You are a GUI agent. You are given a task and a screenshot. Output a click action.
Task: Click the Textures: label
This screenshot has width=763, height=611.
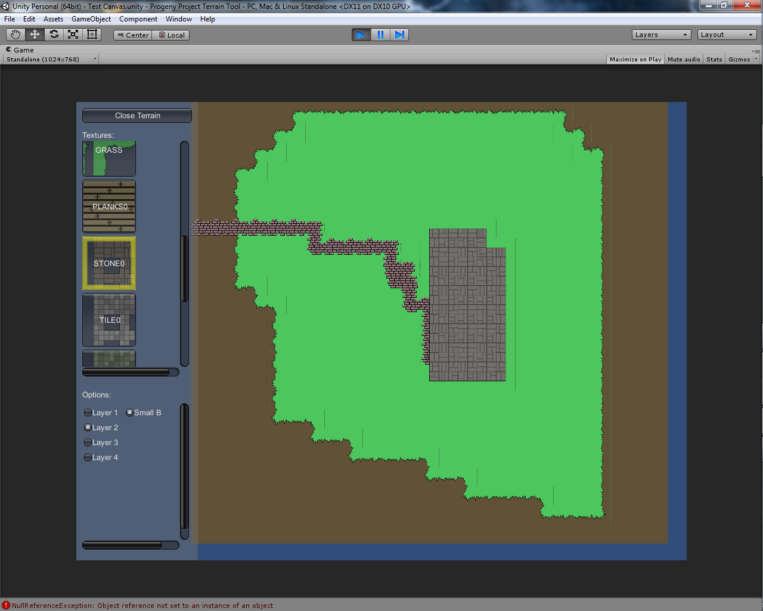(x=98, y=135)
